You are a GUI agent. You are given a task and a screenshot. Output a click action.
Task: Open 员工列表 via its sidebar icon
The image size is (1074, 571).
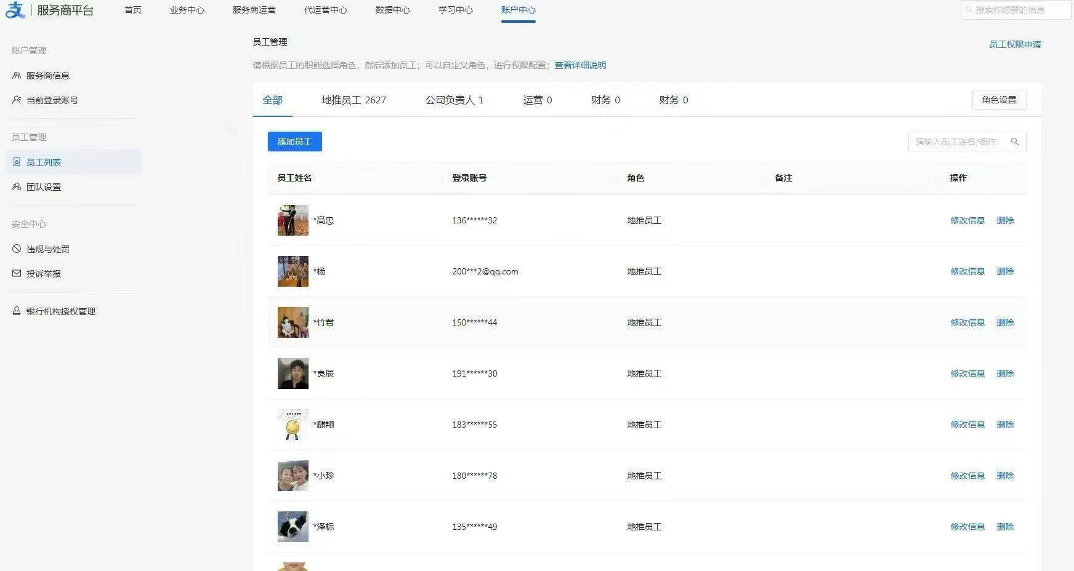click(x=16, y=162)
